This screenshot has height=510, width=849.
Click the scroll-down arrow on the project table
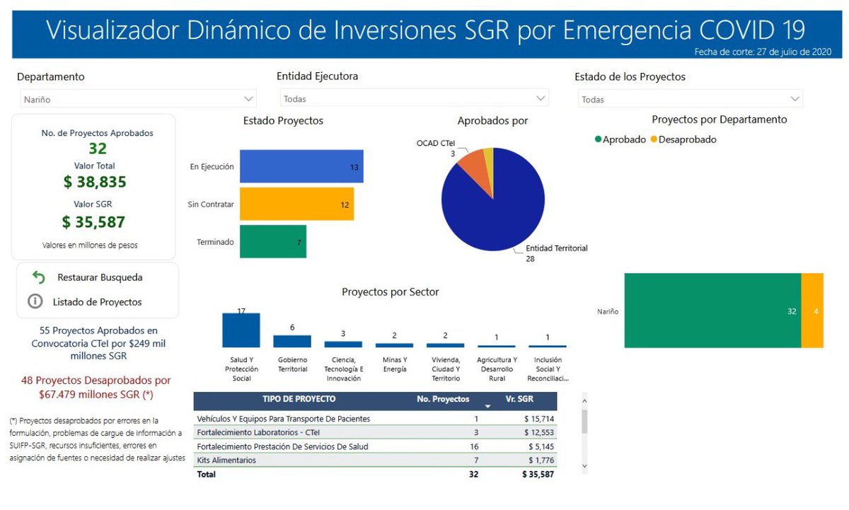583,465
